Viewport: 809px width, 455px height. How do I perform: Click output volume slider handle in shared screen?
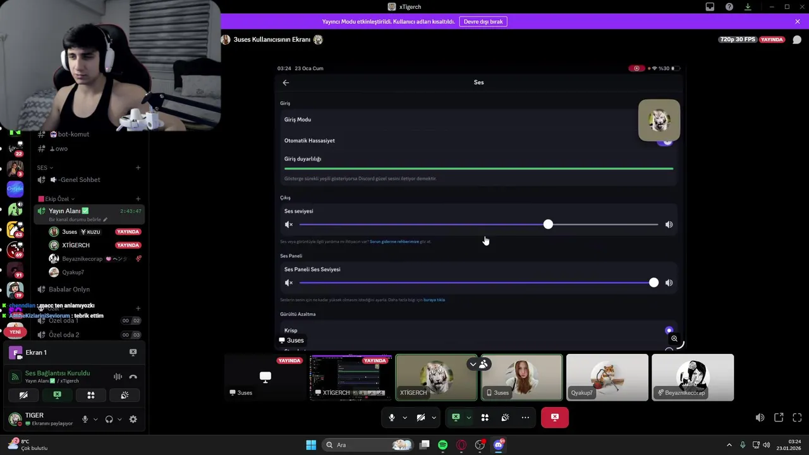coord(548,224)
